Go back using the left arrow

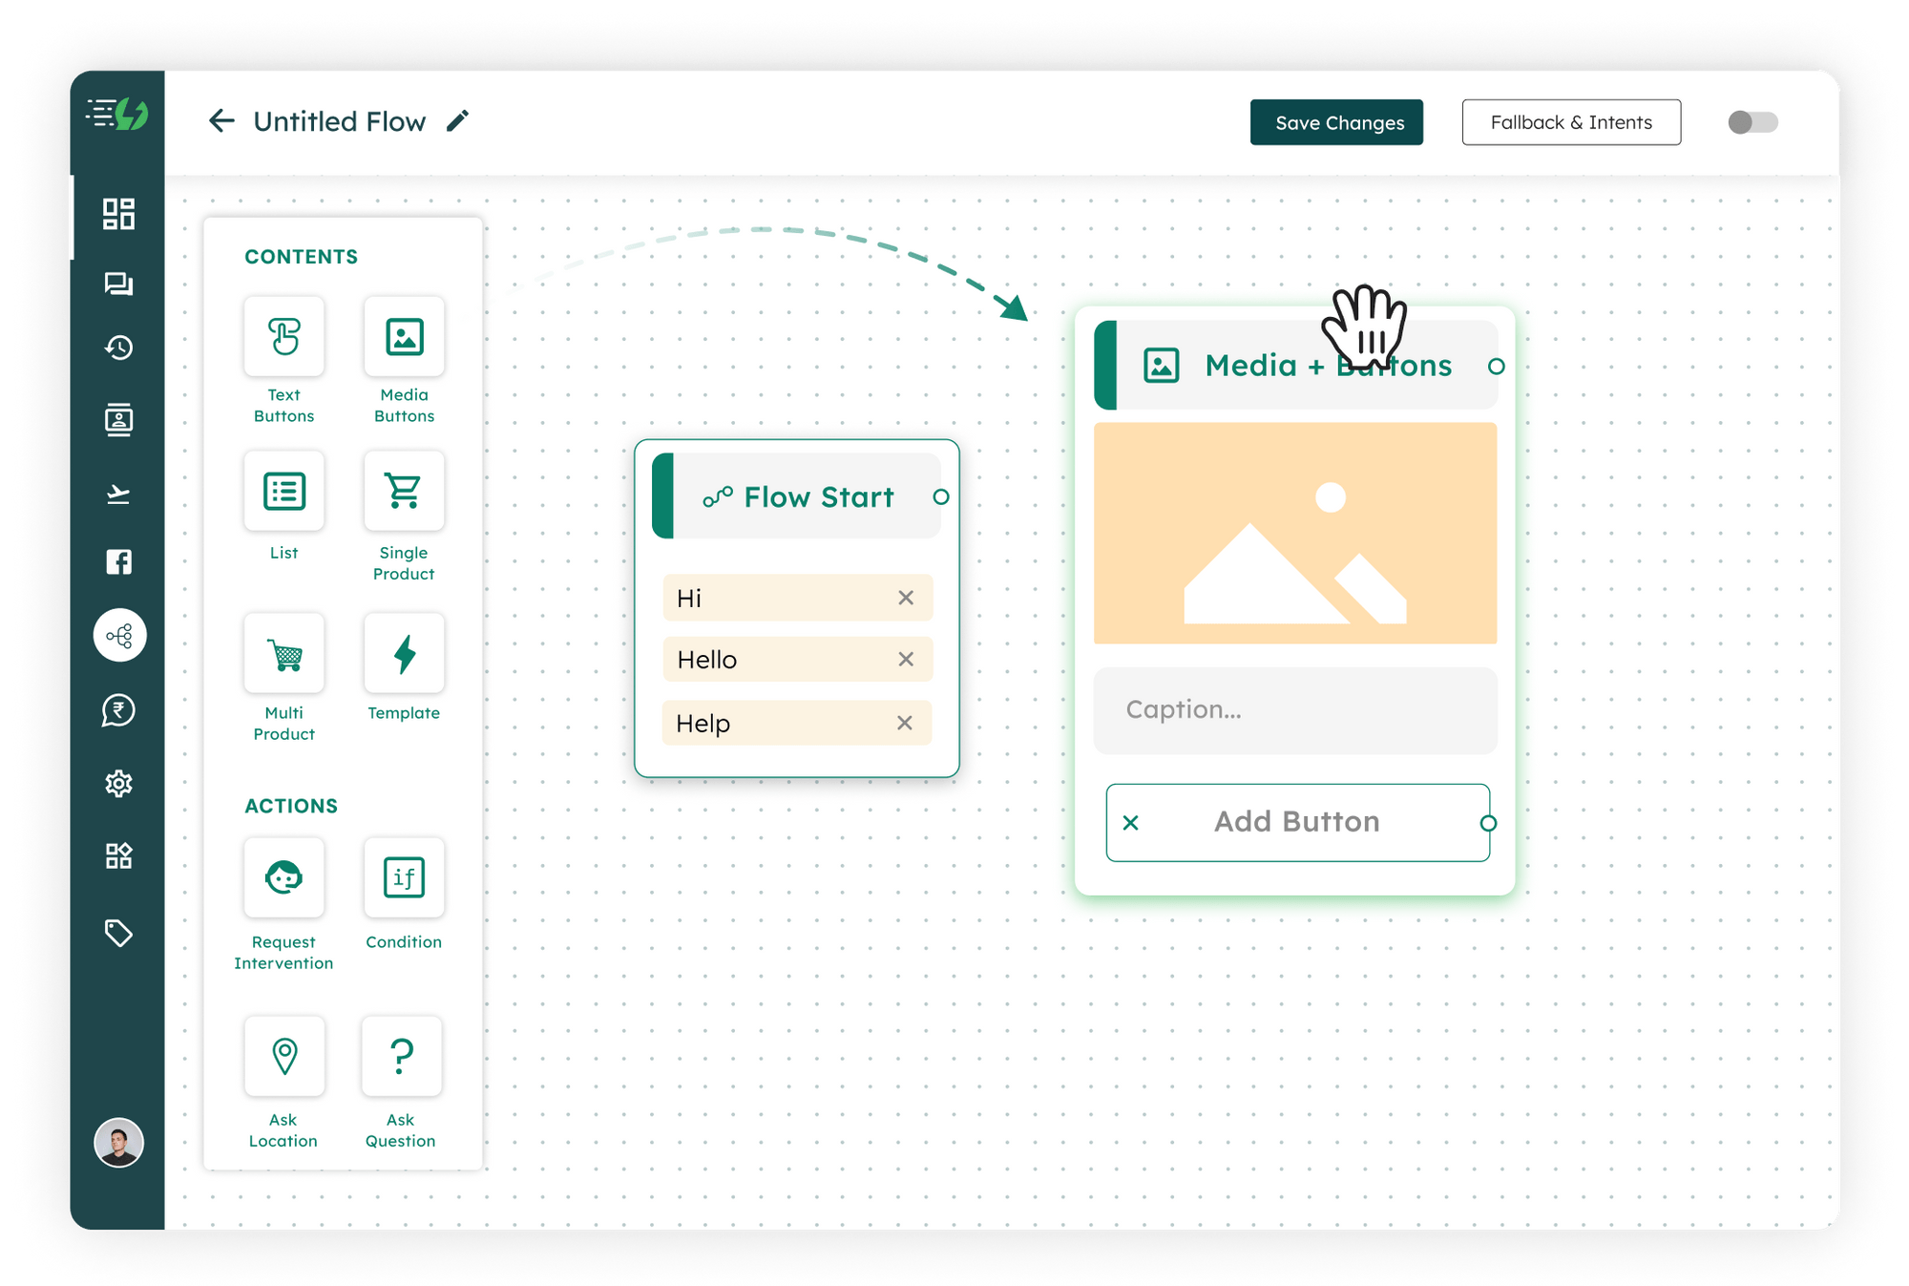pyautogui.click(x=221, y=121)
